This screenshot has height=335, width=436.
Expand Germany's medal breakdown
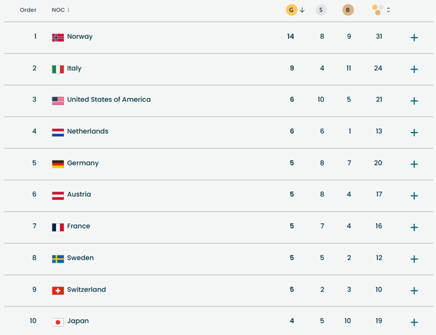(x=414, y=164)
